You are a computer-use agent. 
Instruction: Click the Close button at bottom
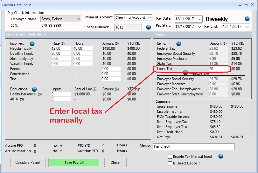(x=115, y=163)
